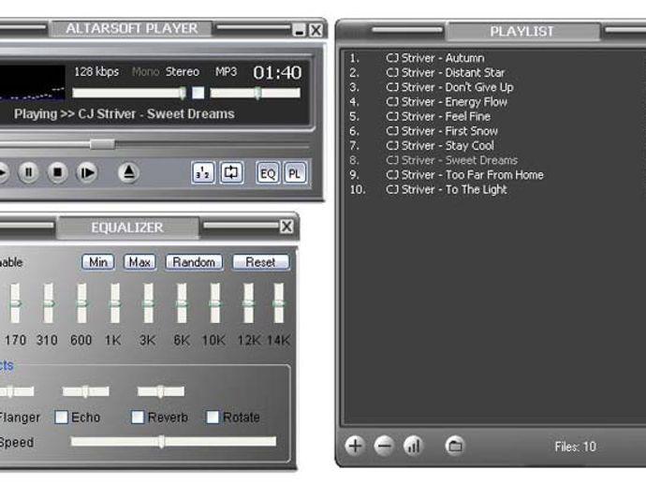Toggle shuffle play order button
Image resolution: width=646 pixels, height=485 pixels.
pyautogui.click(x=203, y=172)
